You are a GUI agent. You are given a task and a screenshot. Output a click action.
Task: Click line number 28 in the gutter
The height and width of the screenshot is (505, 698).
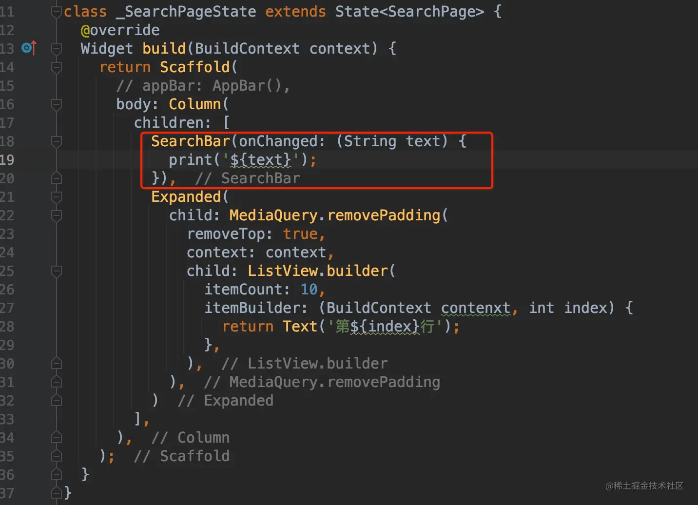coord(7,327)
